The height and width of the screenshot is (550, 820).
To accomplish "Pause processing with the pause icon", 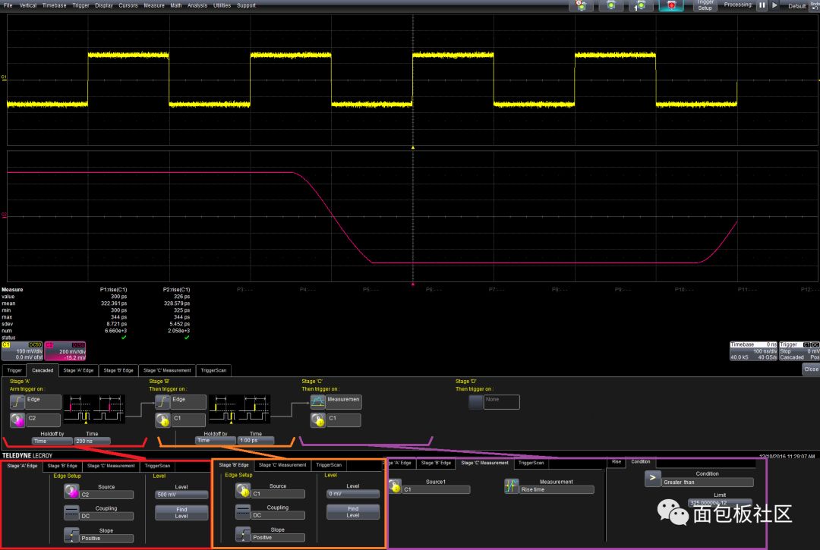I will [762, 5].
